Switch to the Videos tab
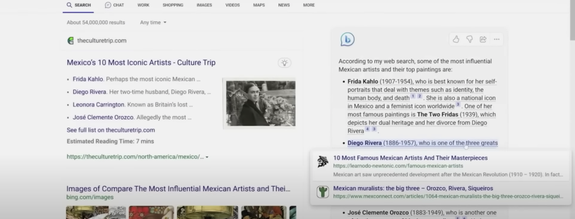Viewport: 575px width, 219px height. tap(232, 5)
